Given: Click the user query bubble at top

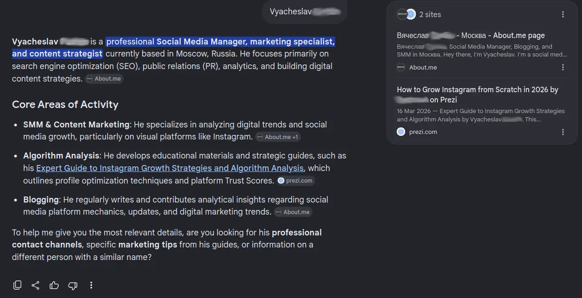Looking at the screenshot, I should (304, 12).
